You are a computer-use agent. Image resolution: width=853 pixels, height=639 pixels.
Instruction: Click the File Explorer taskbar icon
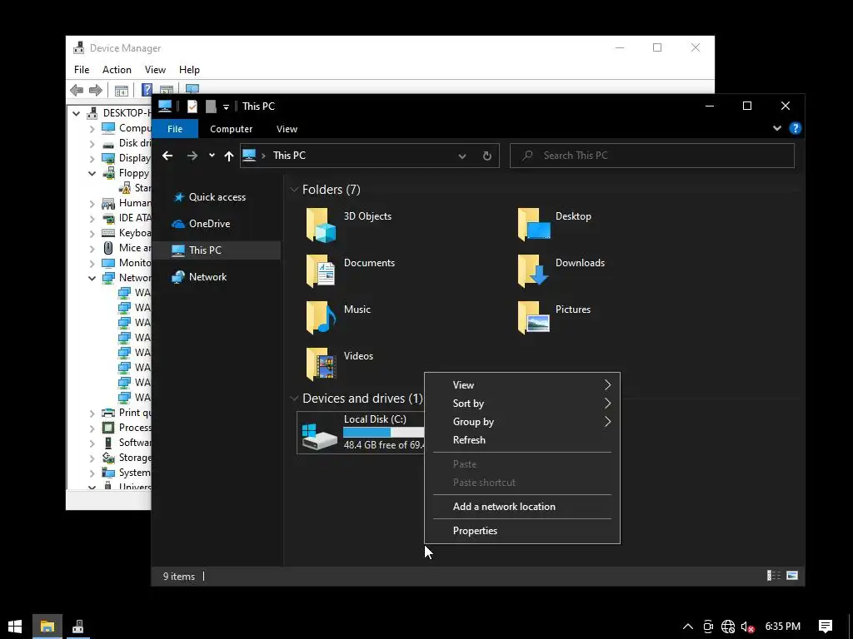click(x=47, y=627)
